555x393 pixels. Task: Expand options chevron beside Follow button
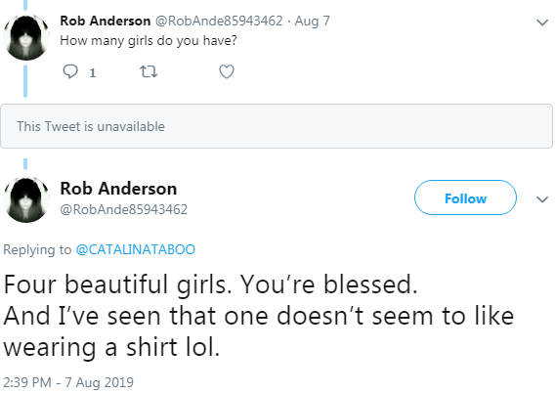(542, 199)
